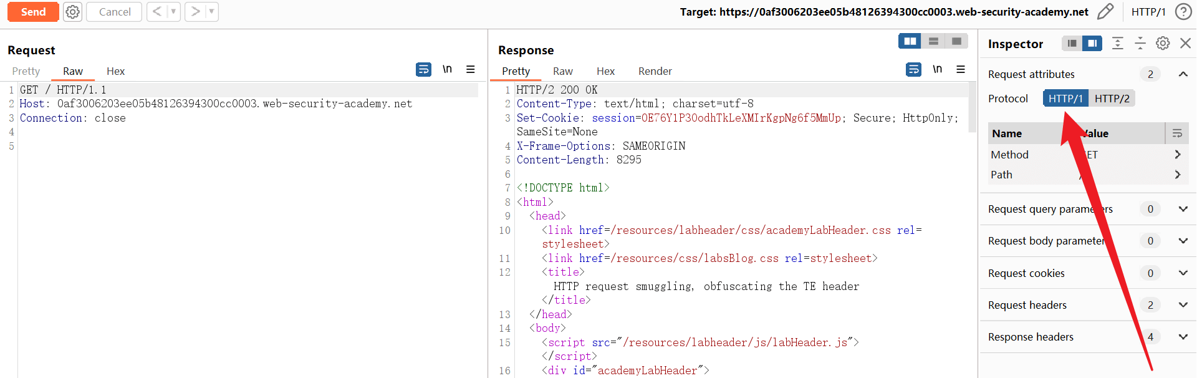The width and height of the screenshot is (1197, 378).
Task: Open Inspector settings gear icon
Action: (1163, 43)
